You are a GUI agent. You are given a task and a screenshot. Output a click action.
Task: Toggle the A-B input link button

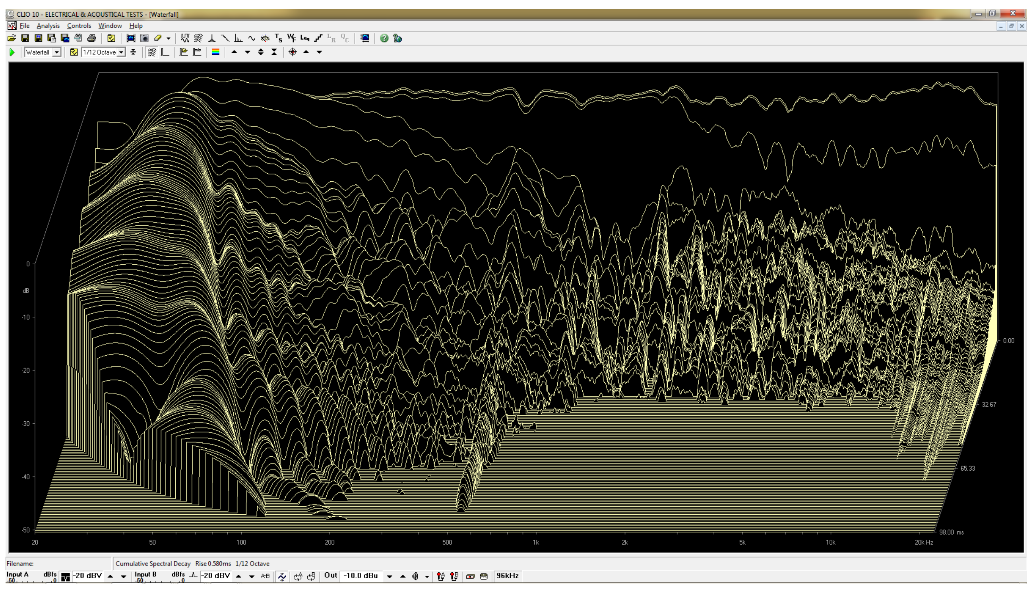pyautogui.click(x=265, y=576)
